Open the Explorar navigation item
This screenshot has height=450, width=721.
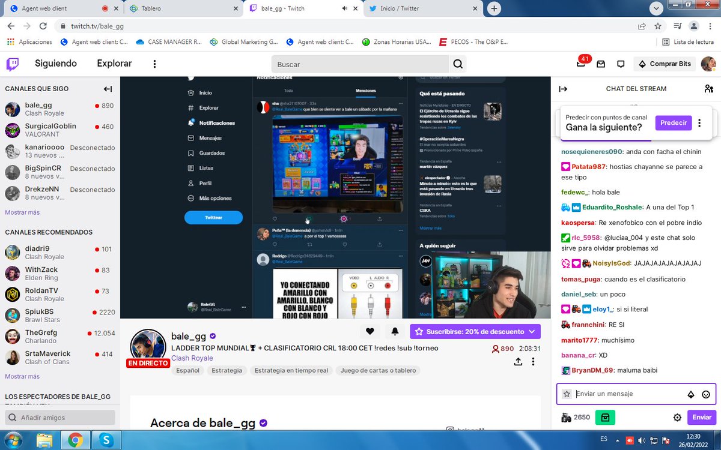coord(114,63)
